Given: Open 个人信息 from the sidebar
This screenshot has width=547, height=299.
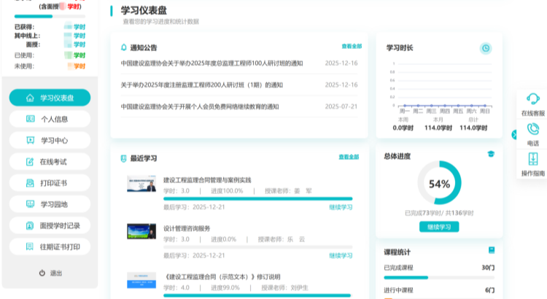Looking at the screenshot, I should tap(50, 119).
